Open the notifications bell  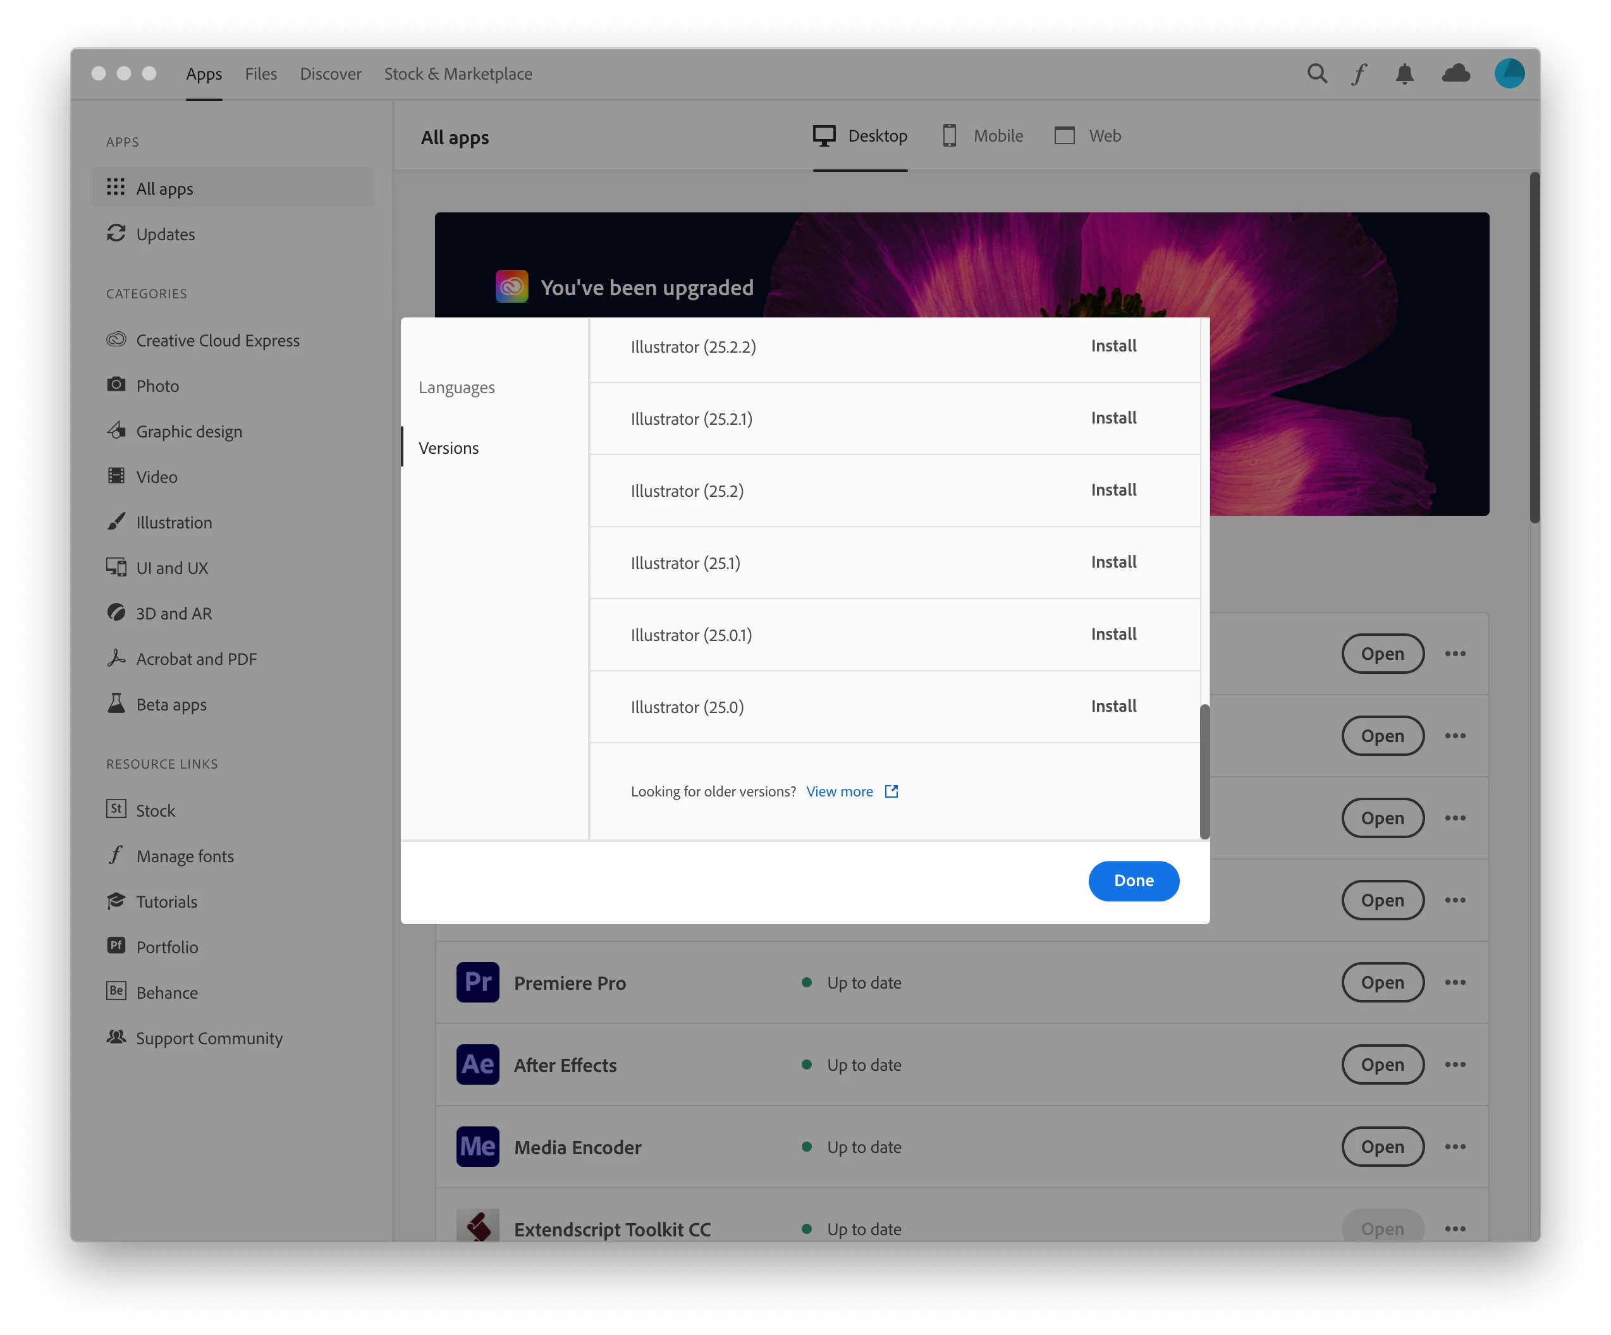1404,73
